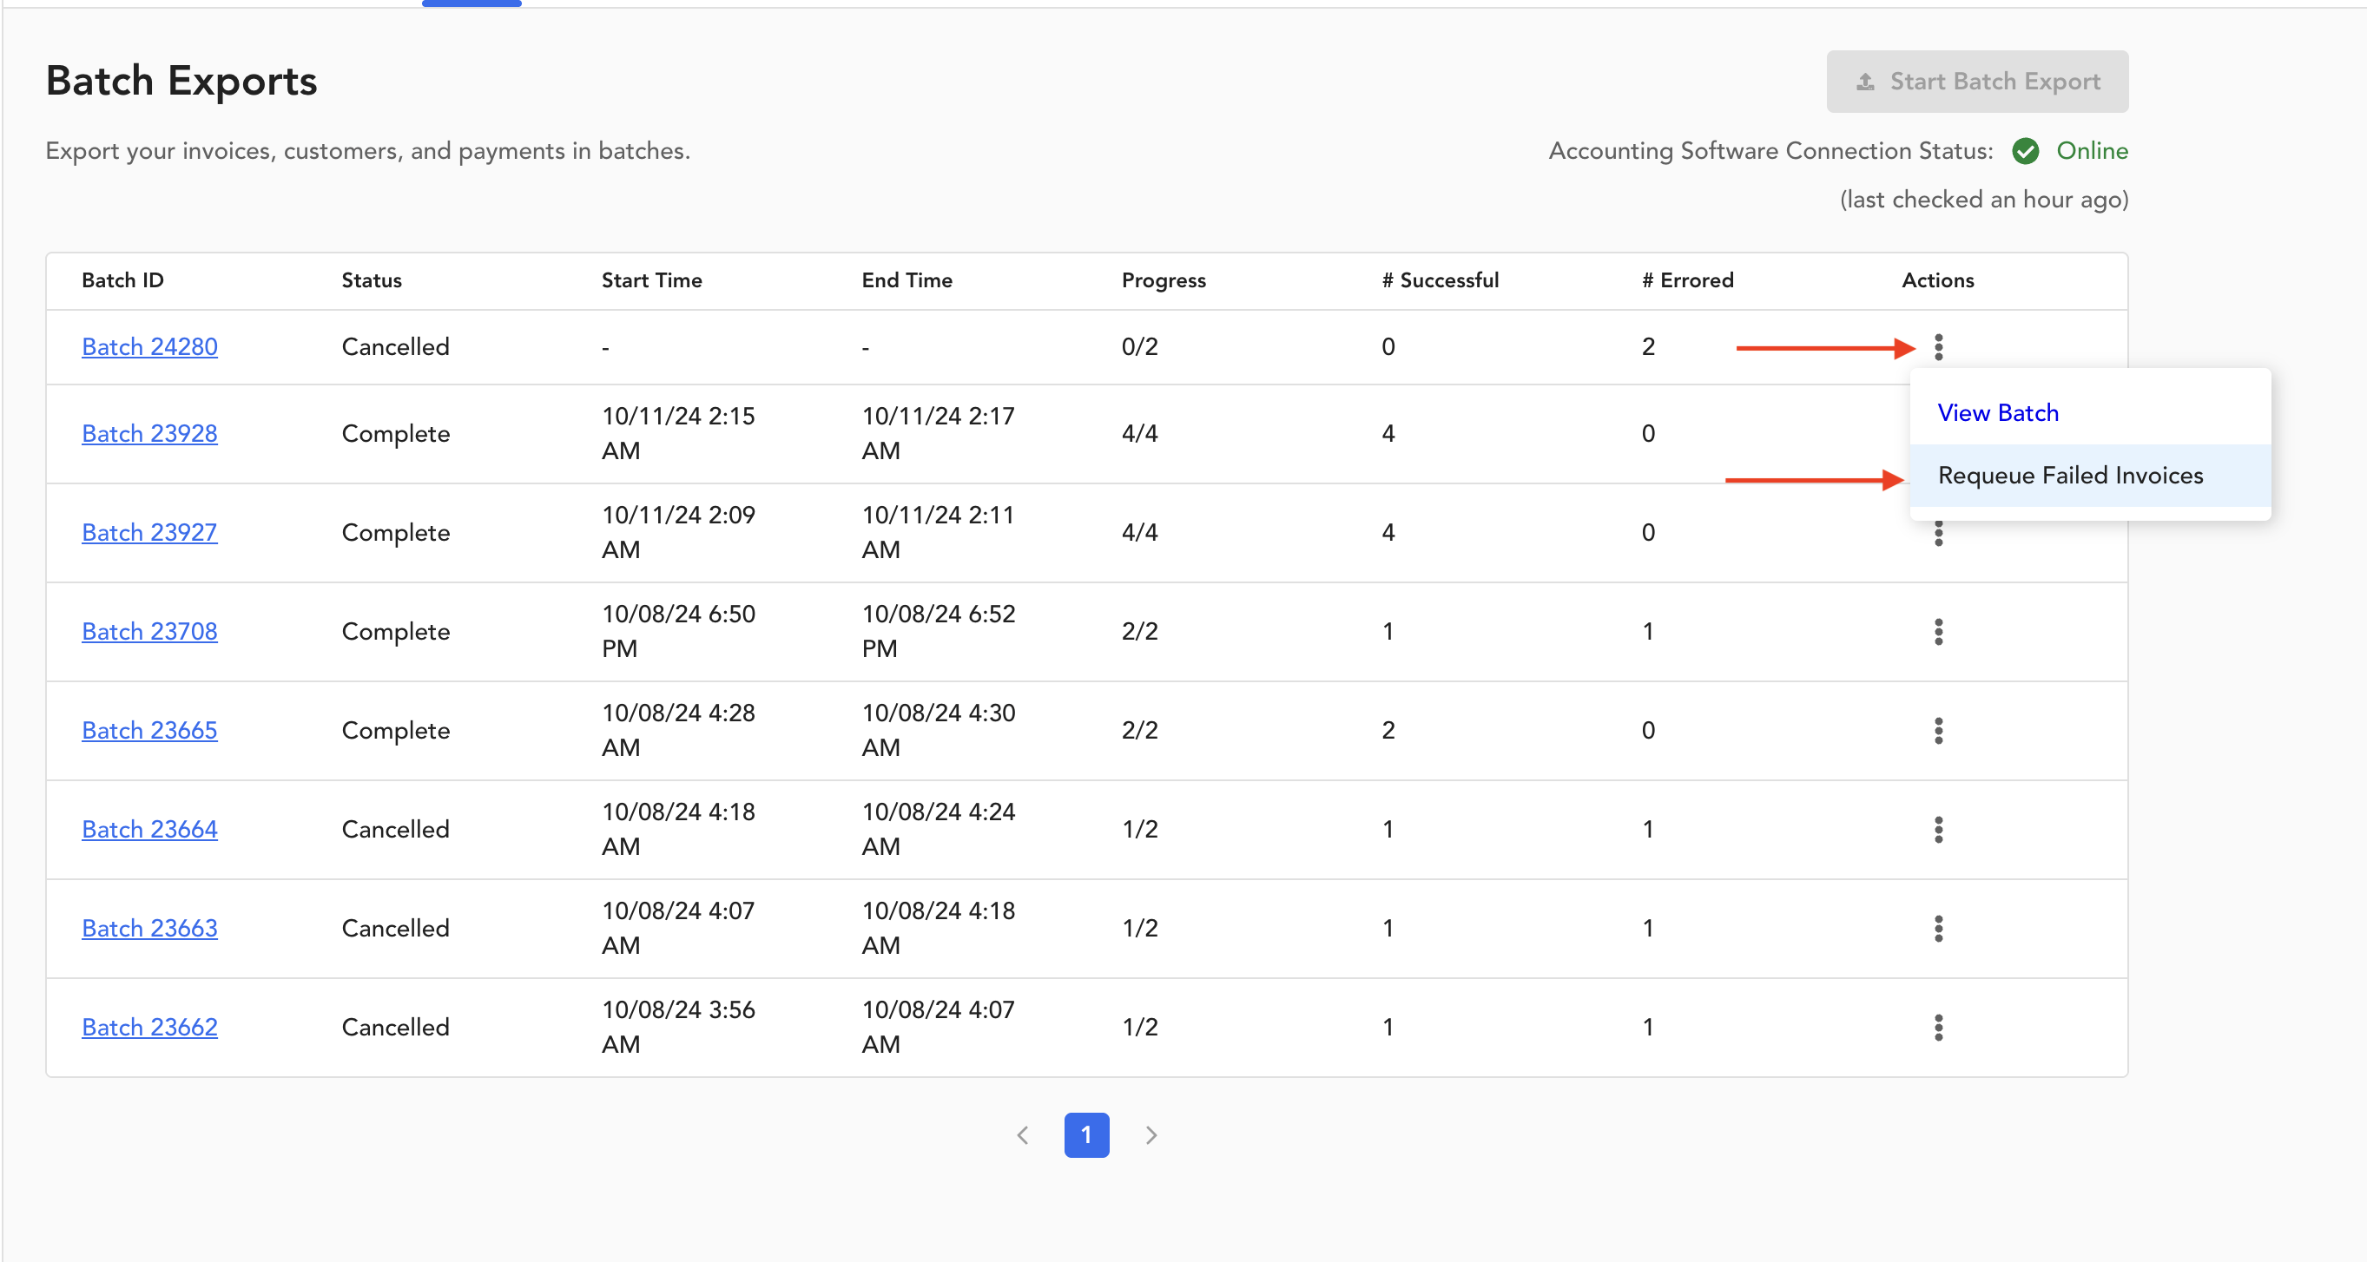
Task: Click the Start Time column header
Action: 651,281
